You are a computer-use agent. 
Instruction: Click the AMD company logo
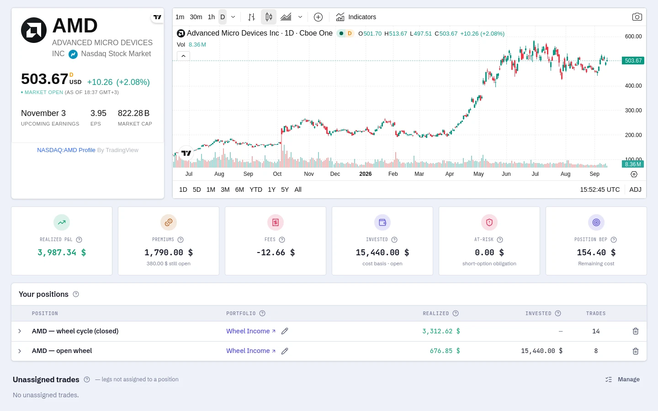tap(34, 30)
